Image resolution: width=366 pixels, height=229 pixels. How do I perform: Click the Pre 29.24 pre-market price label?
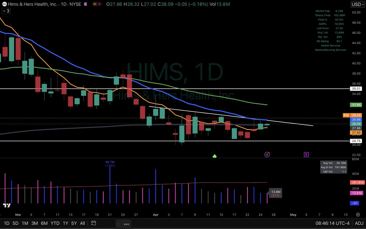click(353, 115)
